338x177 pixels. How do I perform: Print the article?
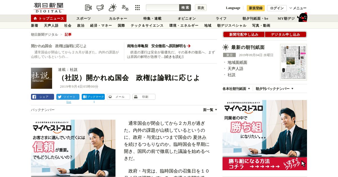tap(144, 97)
